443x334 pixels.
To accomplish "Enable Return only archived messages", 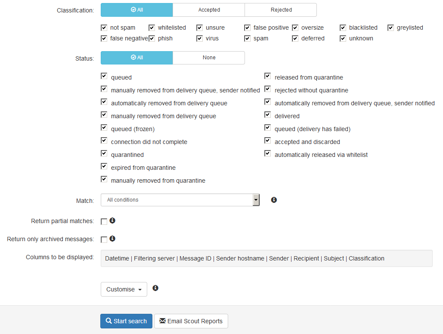I will 104,239.
